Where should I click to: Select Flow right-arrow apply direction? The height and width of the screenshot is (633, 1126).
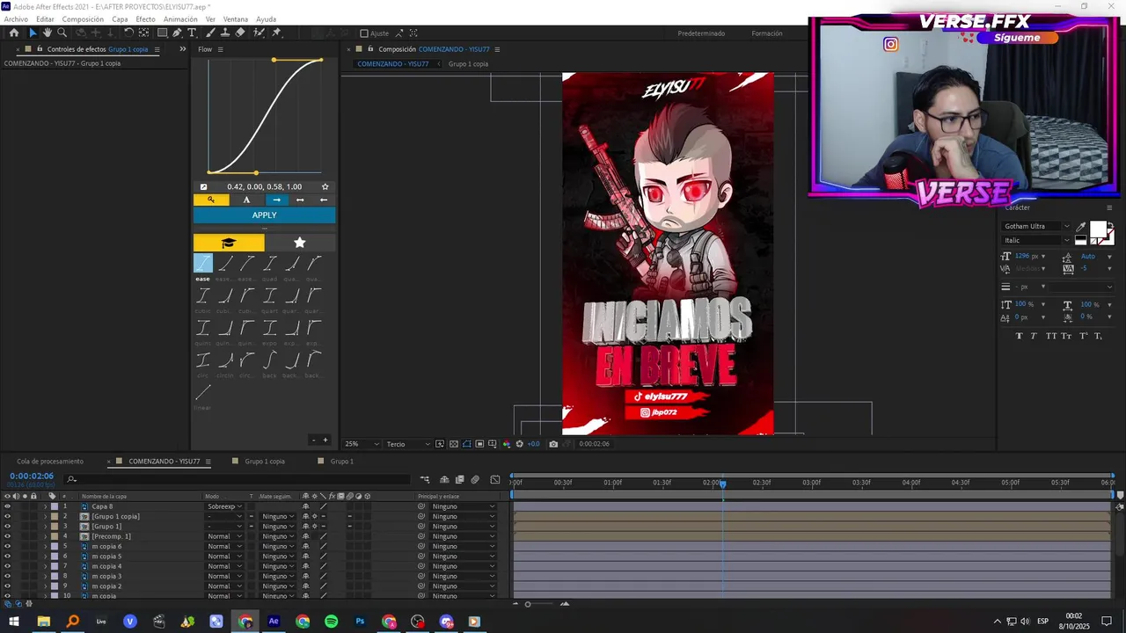(x=276, y=200)
